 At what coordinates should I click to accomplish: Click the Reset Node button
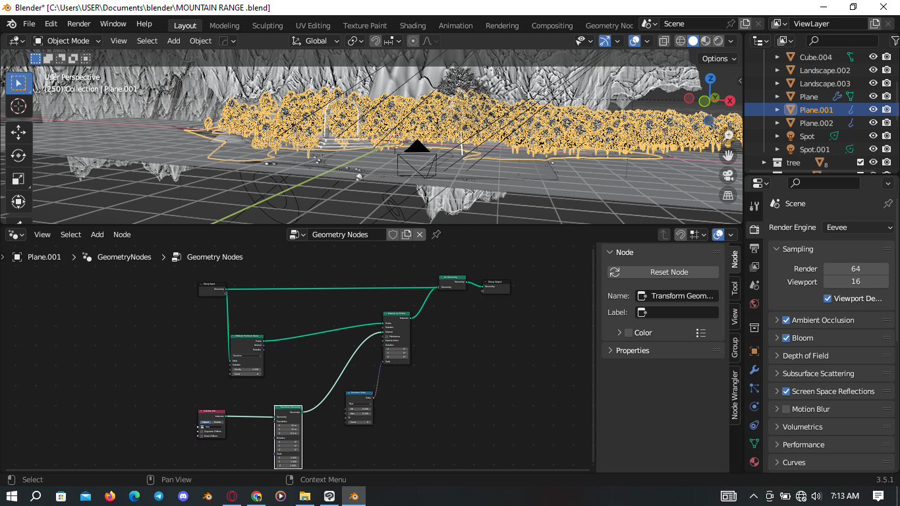pos(663,272)
